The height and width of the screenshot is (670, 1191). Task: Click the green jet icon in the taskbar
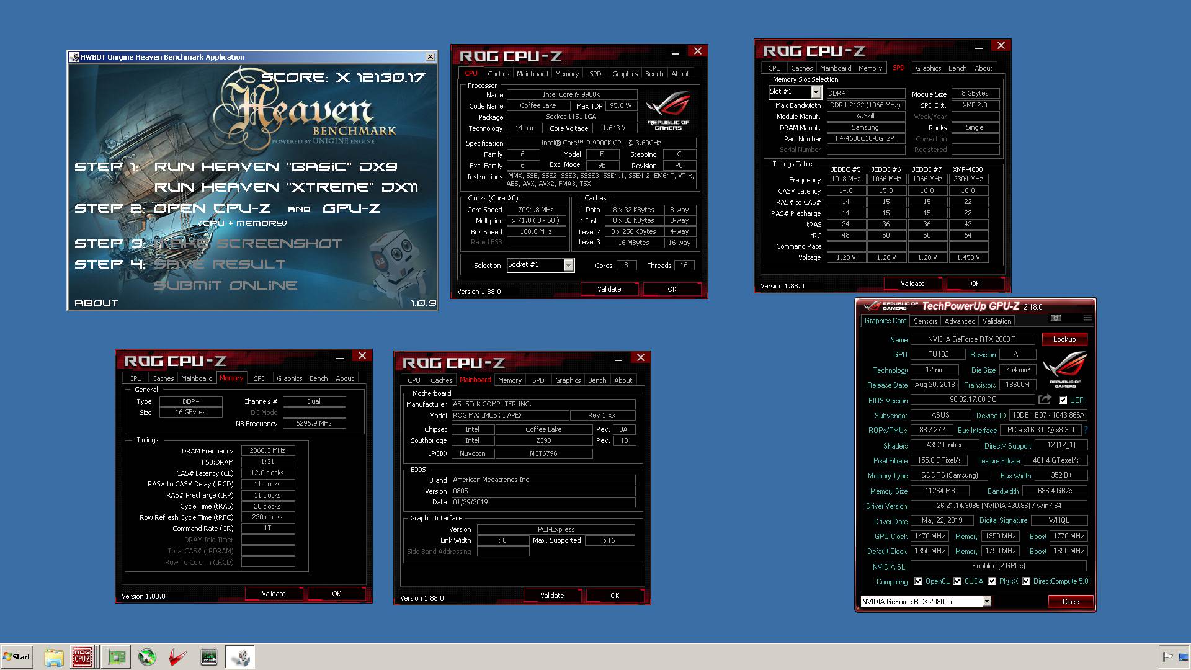tap(147, 657)
